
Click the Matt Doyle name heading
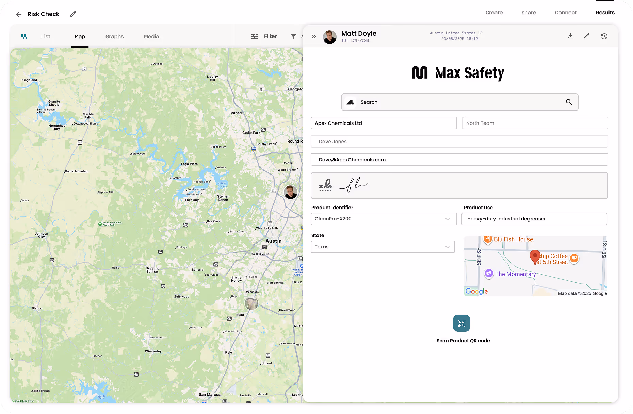click(359, 33)
